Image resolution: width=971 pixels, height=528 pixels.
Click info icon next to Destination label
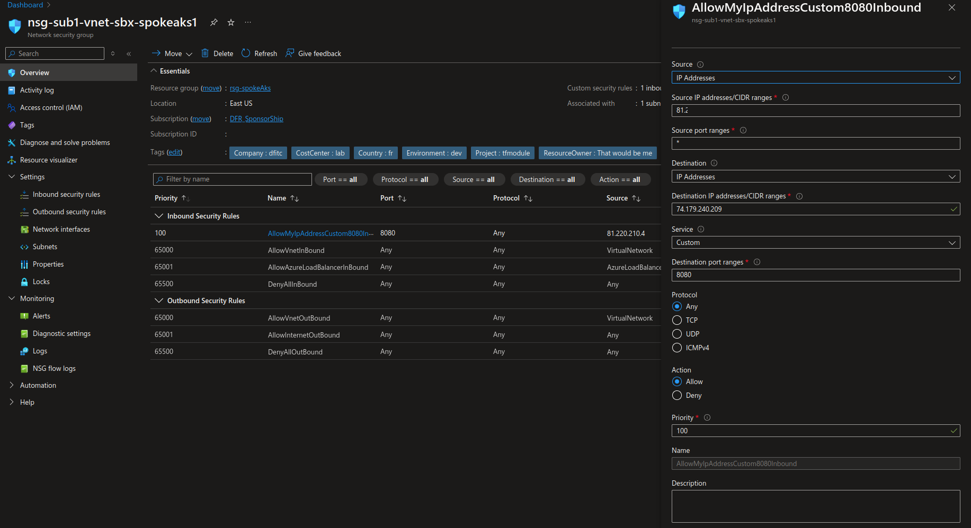coord(714,163)
